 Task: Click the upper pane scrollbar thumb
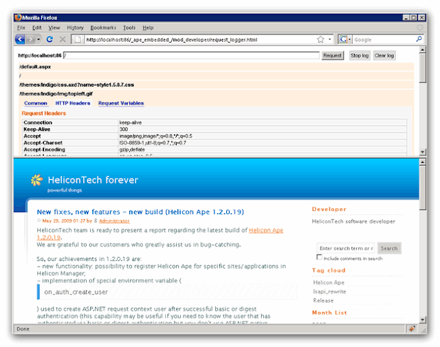point(422,68)
